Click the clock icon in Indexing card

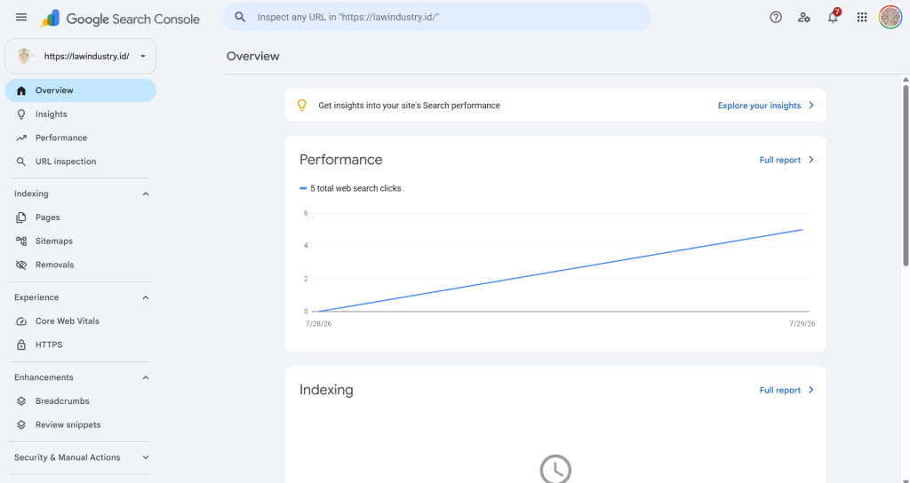point(555,469)
